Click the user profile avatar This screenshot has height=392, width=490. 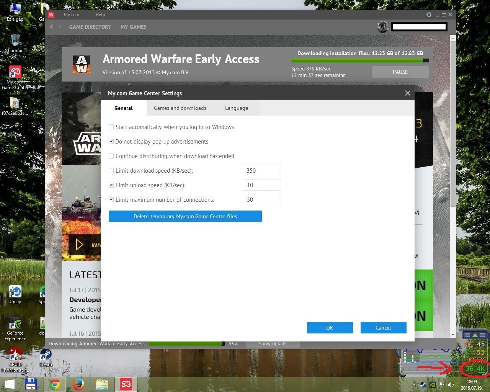(382, 27)
